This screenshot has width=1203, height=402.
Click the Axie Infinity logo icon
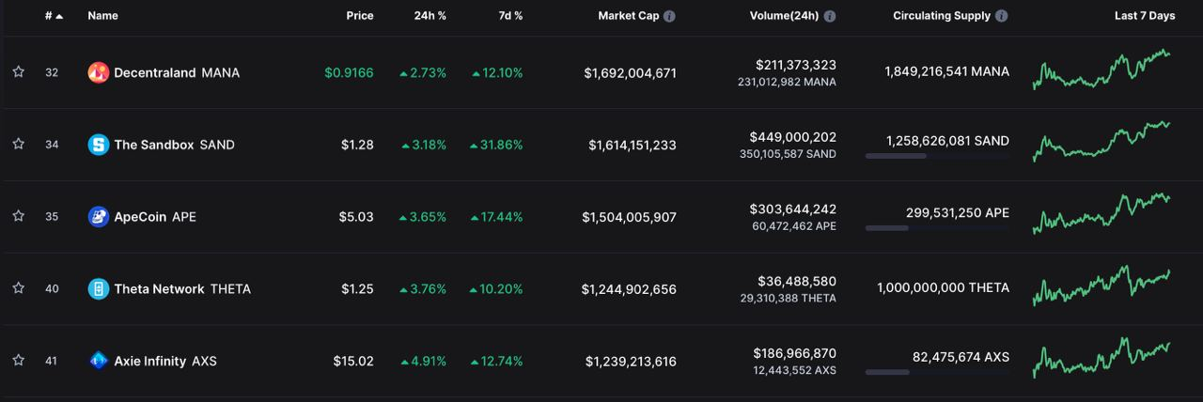(x=98, y=361)
